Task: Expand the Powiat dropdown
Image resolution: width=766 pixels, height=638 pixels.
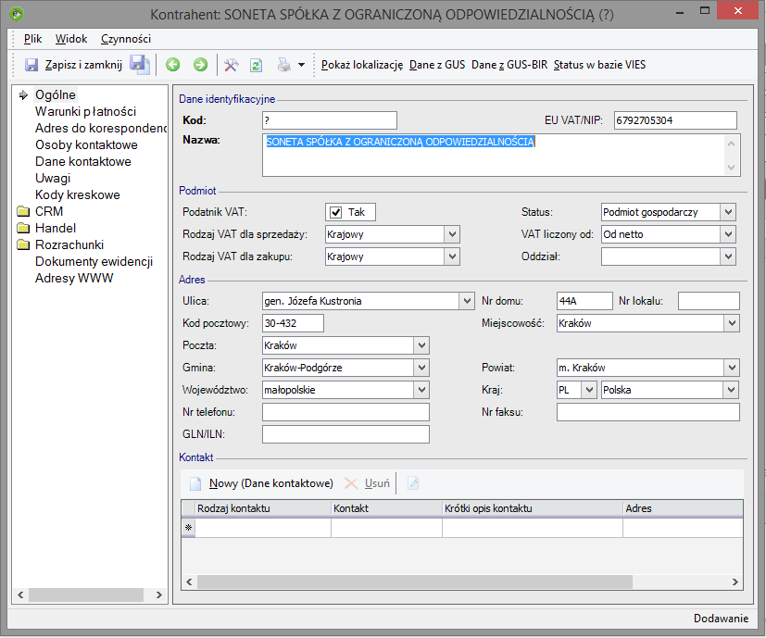Action: [x=732, y=368]
